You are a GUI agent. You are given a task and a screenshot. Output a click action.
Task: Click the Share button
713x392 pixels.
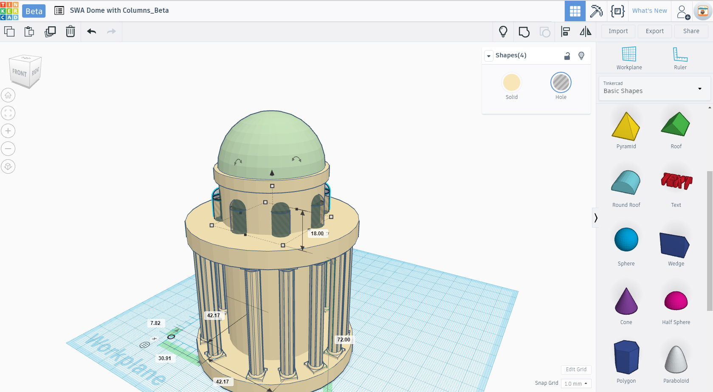pos(691,31)
